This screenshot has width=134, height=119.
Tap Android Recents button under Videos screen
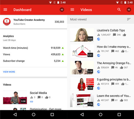click(x=119, y=115)
